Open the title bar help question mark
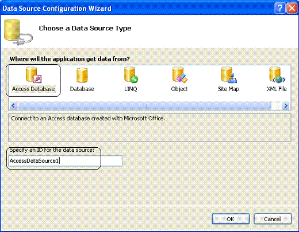 click(280, 9)
